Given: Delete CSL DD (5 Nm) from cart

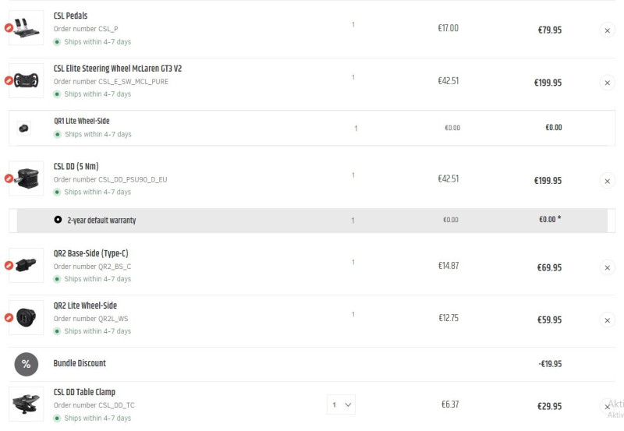Looking at the screenshot, I should coord(608,181).
